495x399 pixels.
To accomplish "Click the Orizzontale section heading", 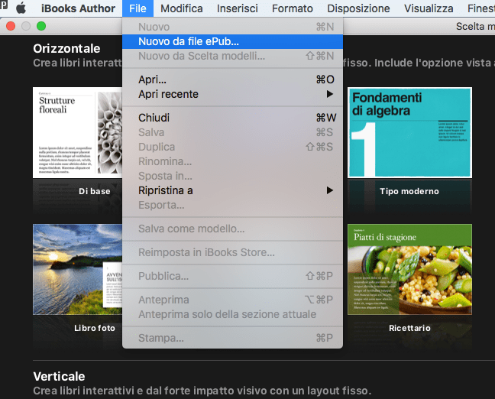I will (66, 49).
